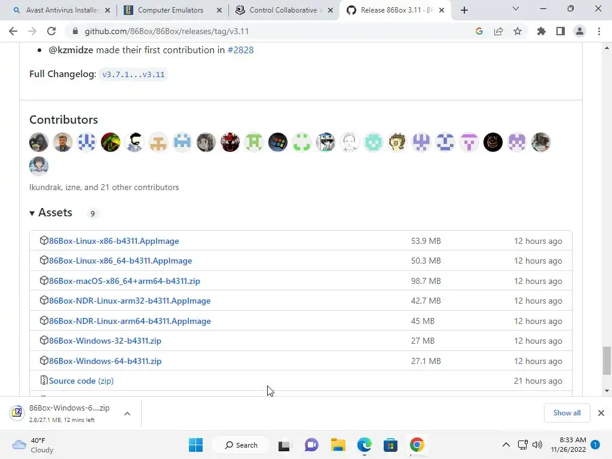Open the v3.7.1...v3.11 changelog link

point(133,74)
